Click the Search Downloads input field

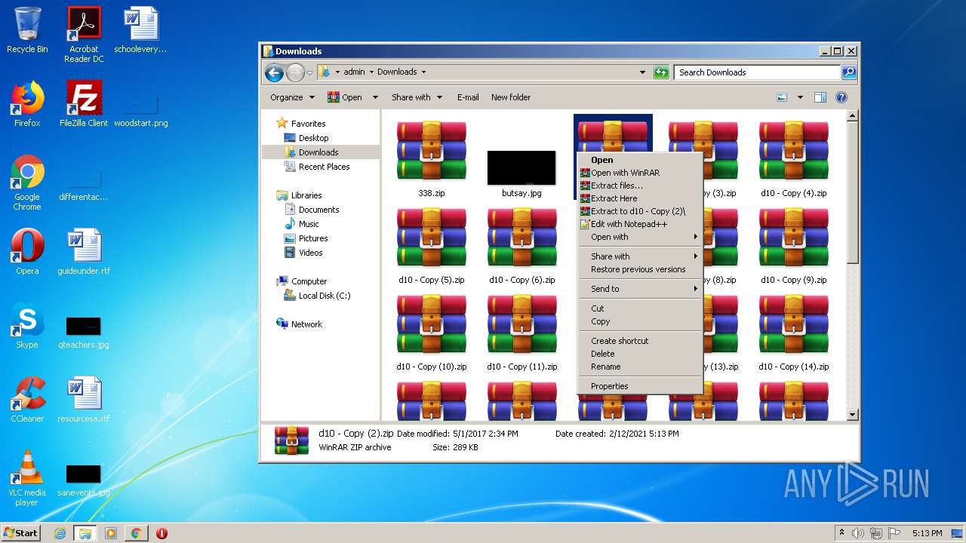point(757,72)
